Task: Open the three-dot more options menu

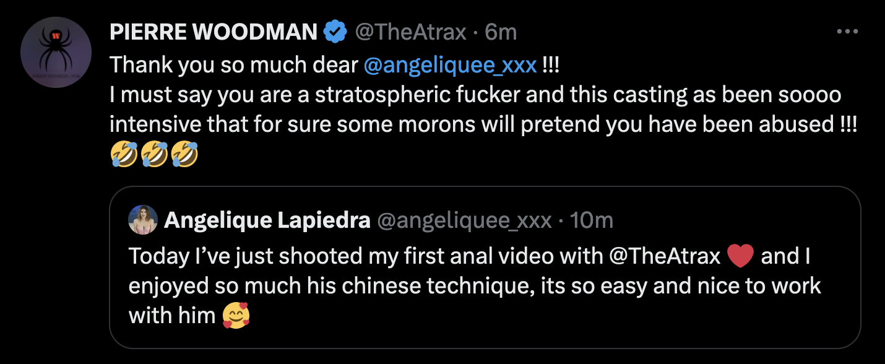Action: 847,32
